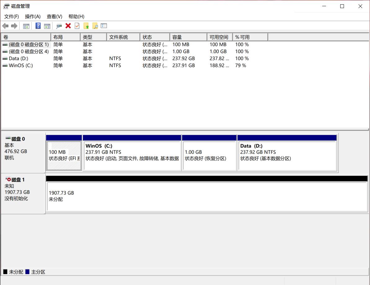Click the checklist settings toolbar icon
370x285 pixels.
104,26
